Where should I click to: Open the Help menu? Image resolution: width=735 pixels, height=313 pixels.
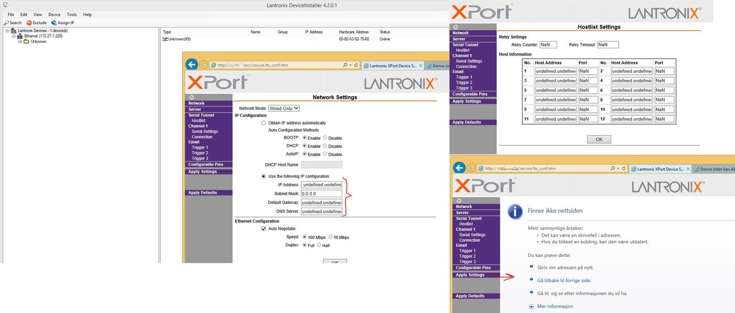(x=87, y=15)
